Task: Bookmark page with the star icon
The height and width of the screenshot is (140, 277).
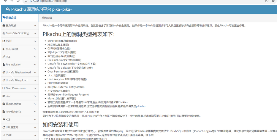Action: coord(273,1)
